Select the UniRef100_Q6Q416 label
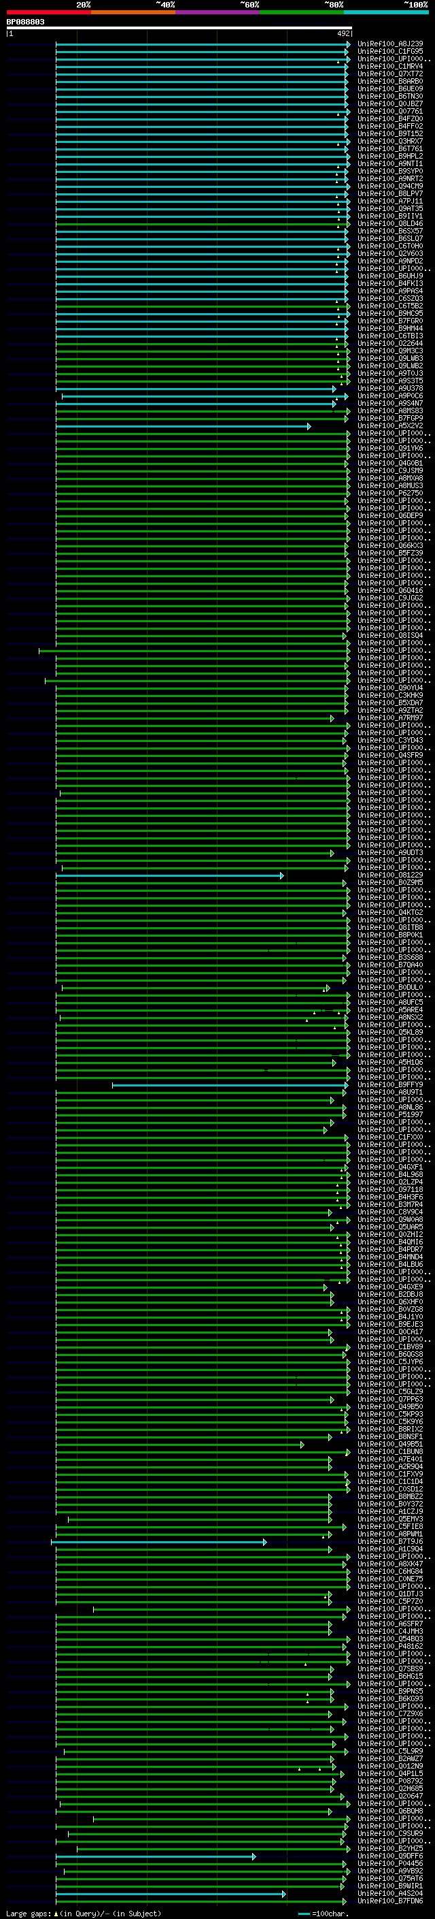 click(x=390, y=591)
